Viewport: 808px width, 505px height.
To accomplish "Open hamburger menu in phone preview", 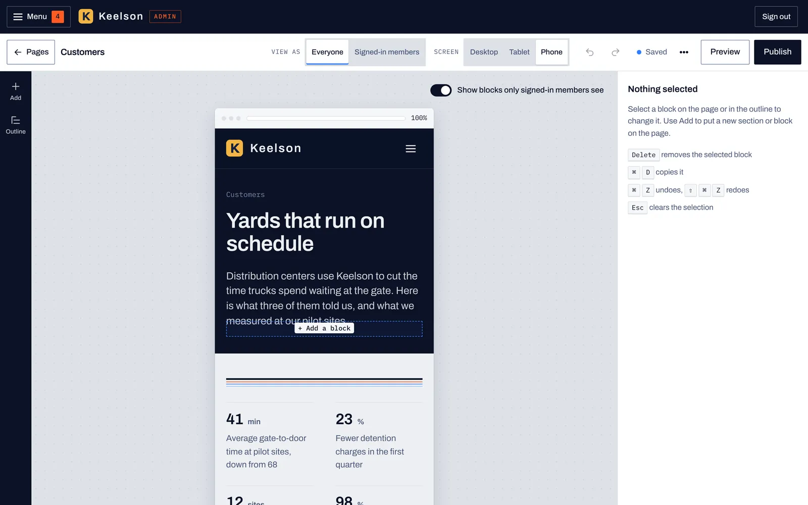I will tap(411, 148).
